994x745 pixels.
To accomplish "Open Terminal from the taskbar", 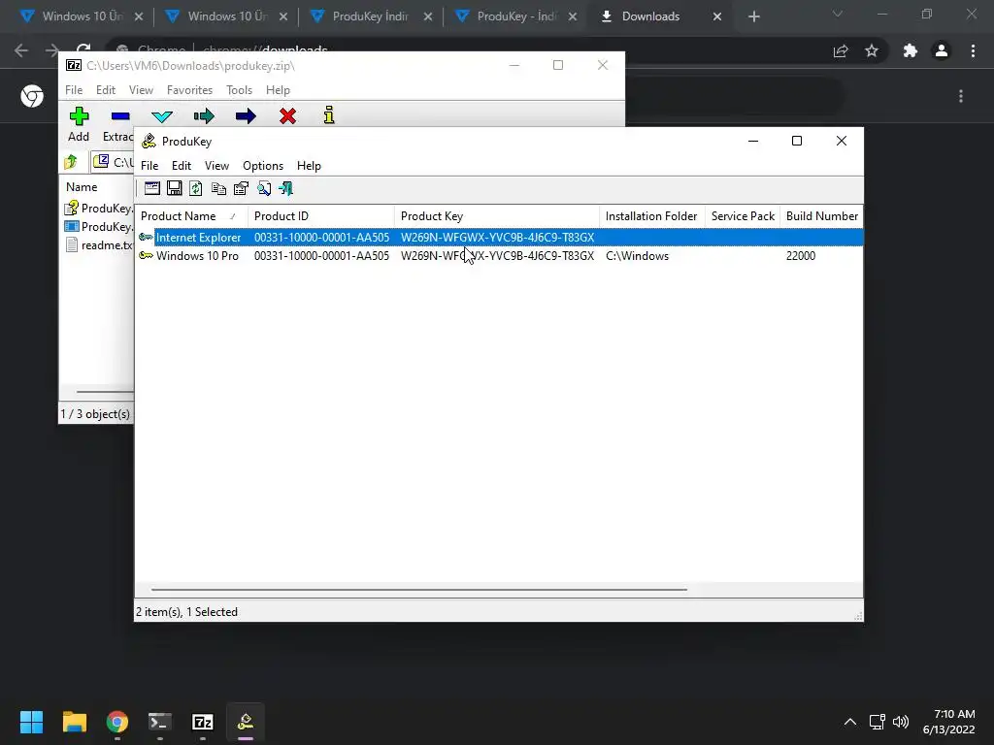I will [160, 722].
